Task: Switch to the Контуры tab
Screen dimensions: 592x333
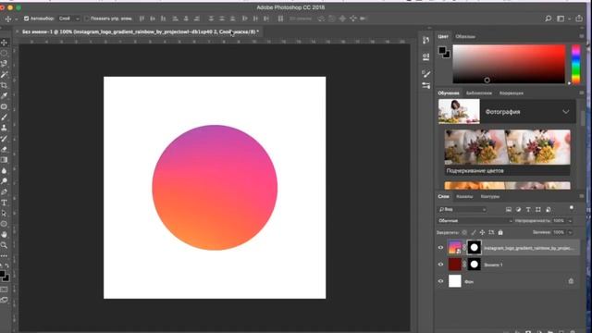Action: click(x=490, y=197)
